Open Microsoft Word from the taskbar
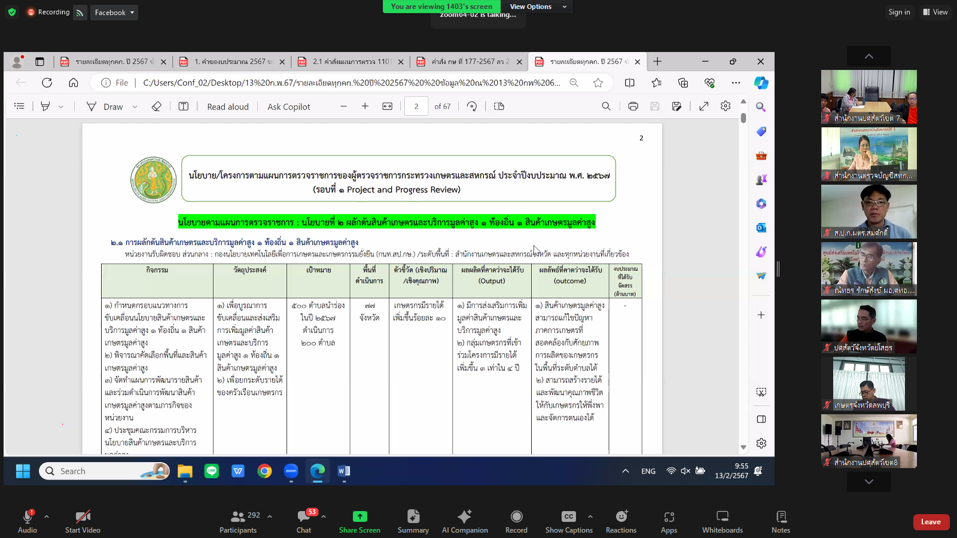Viewport: 957px width, 538px height. (x=344, y=471)
